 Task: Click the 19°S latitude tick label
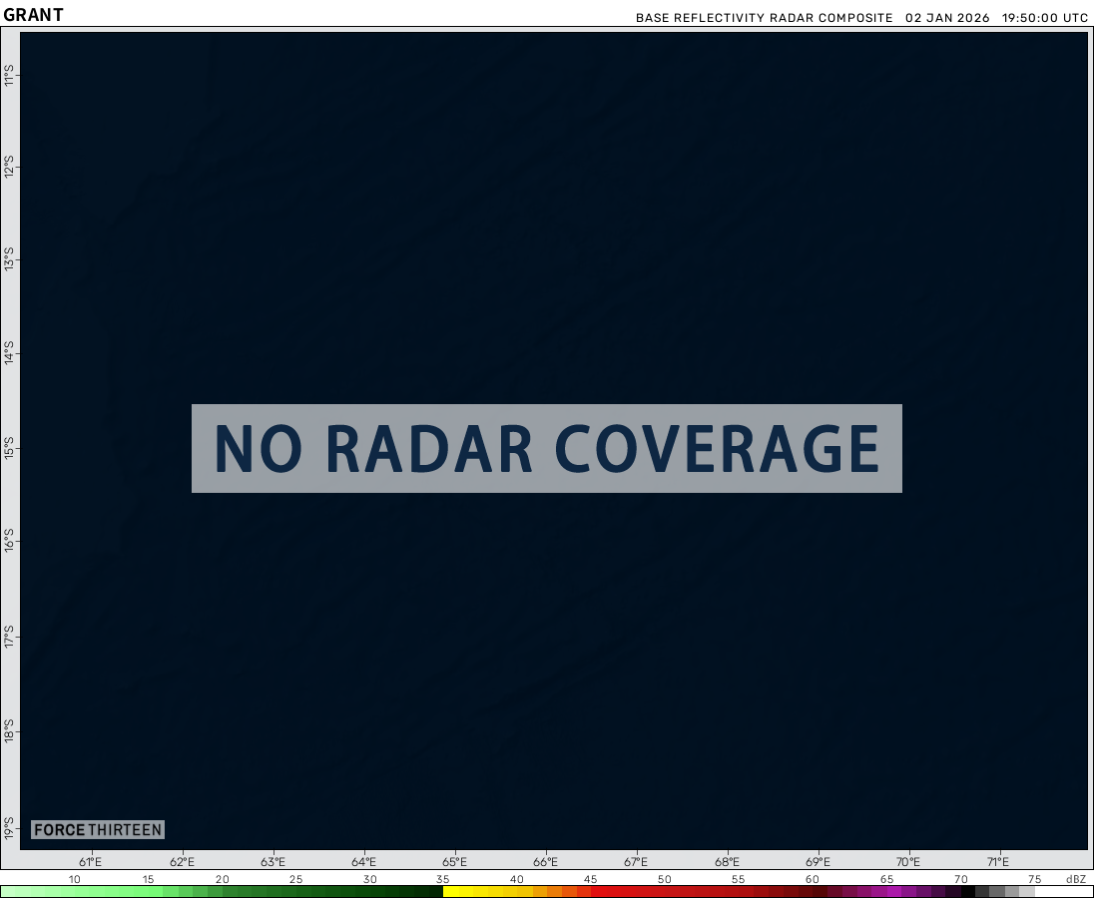point(10,828)
